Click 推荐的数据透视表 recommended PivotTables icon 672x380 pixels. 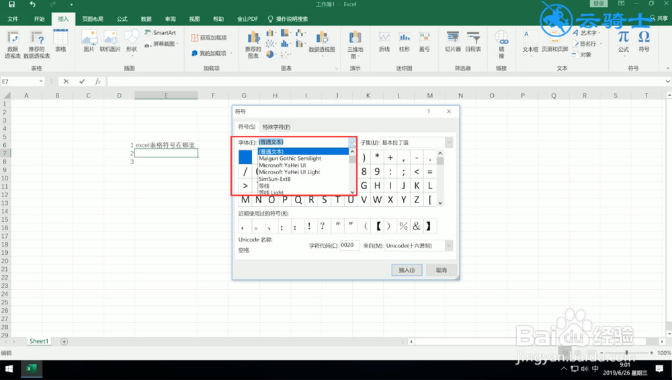(37, 44)
